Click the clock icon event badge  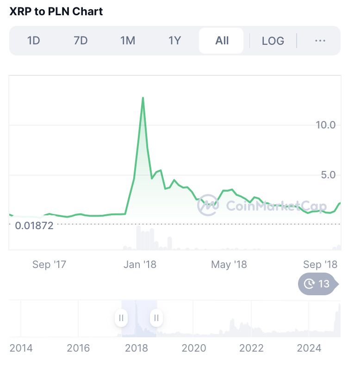[x=309, y=284]
